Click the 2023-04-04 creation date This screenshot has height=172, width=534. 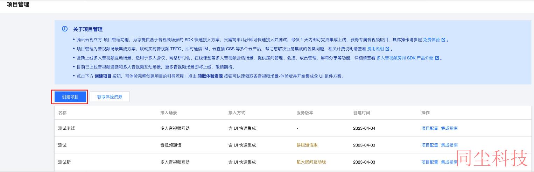point(364,128)
